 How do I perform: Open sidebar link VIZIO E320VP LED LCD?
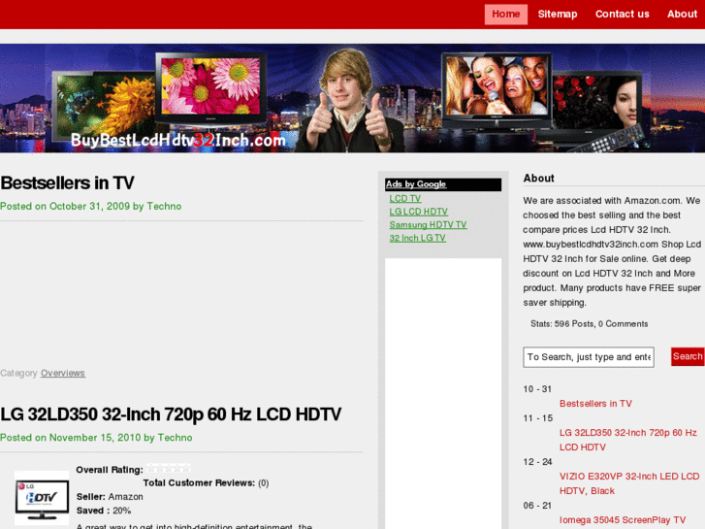pyautogui.click(x=629, y=483)
